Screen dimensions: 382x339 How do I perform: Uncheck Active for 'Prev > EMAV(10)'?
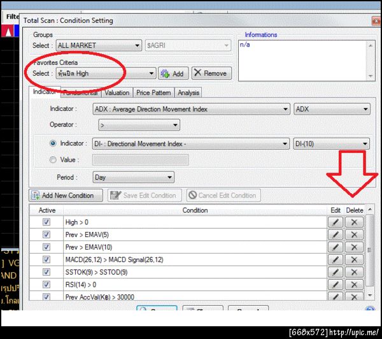point(46,247)
